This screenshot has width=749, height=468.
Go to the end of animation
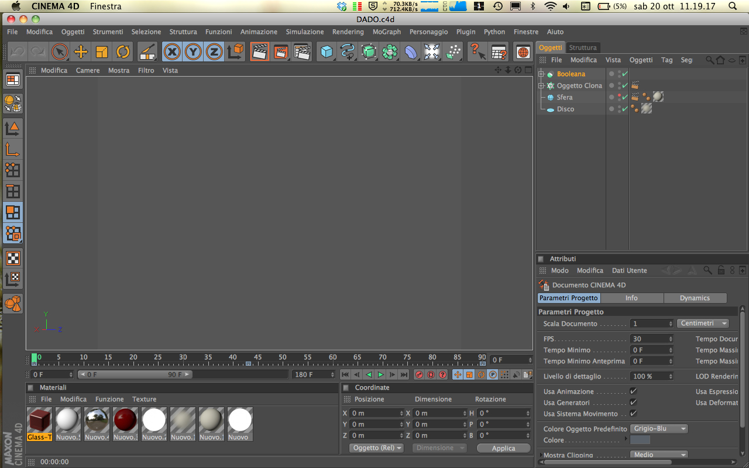coord(404,374)
